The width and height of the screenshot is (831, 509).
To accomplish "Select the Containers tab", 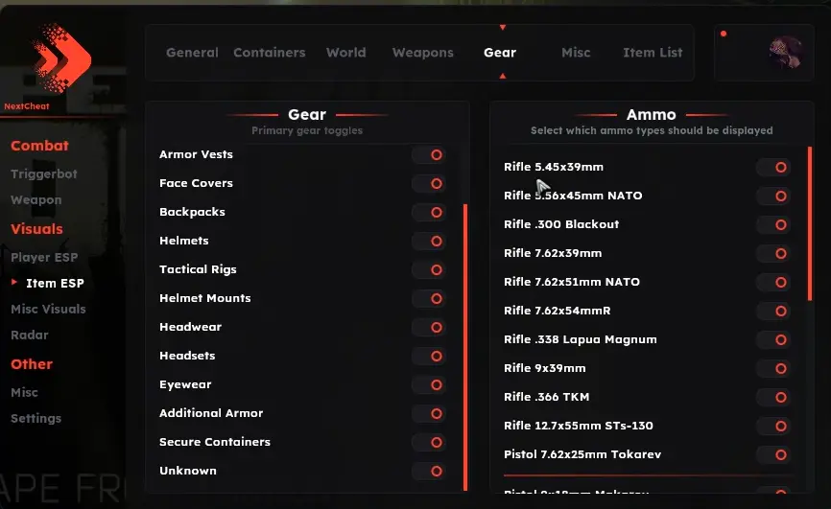I will tap(270, 53).
